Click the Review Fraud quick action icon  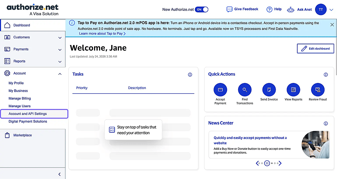(x=318, y=90)
